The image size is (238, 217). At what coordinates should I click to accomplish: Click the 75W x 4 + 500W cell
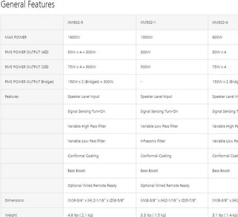click(x=81, y=67)
